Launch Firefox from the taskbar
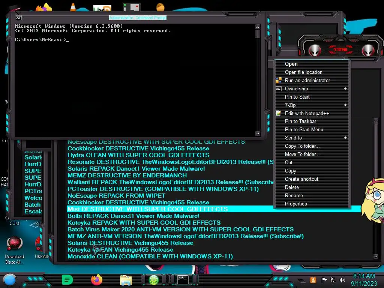The width and height of the screenshot is (384, 288). tap(96, 280)
